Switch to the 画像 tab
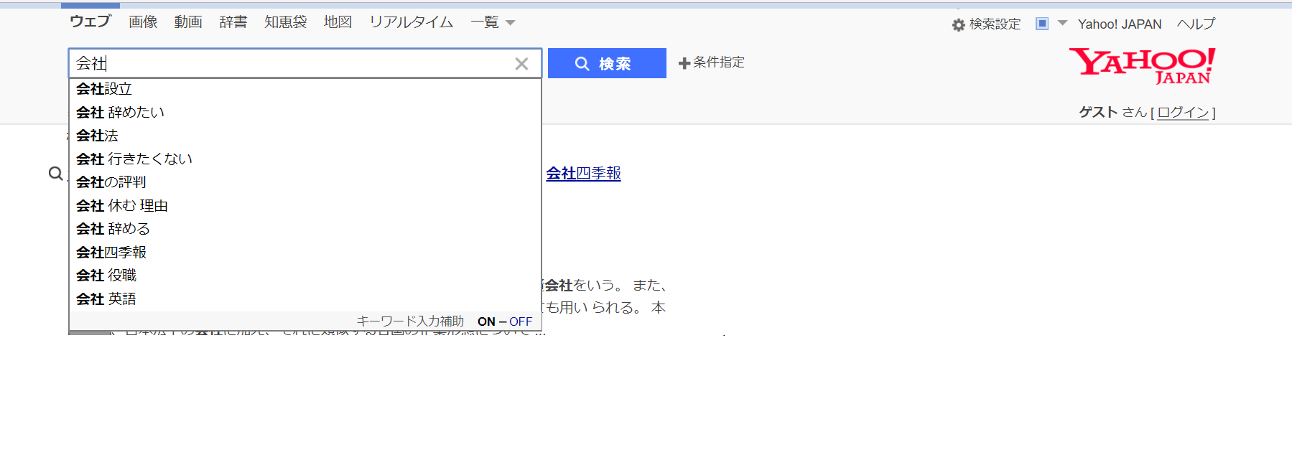The width and height of the screenshot is (1292, 465). pyautogui.click(x=143, y=22)
